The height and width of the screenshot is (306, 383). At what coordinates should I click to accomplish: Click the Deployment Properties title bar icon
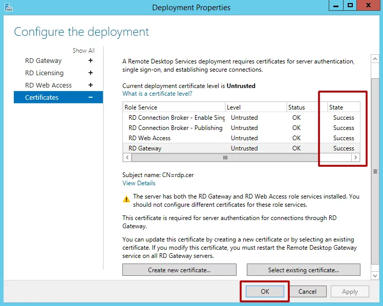point(9,7)
